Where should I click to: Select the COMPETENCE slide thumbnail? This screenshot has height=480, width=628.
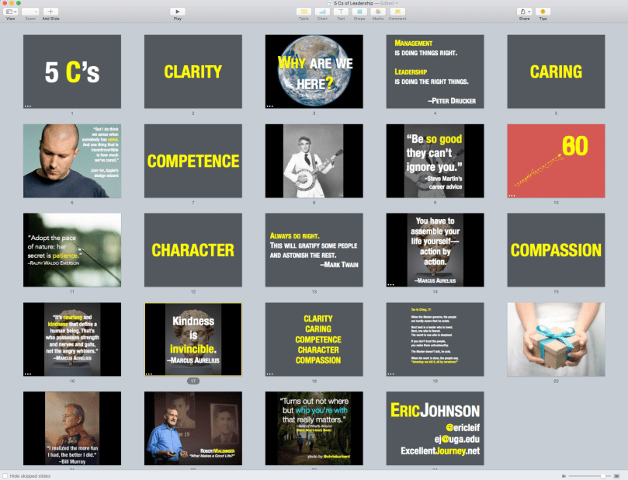[193, 161]
